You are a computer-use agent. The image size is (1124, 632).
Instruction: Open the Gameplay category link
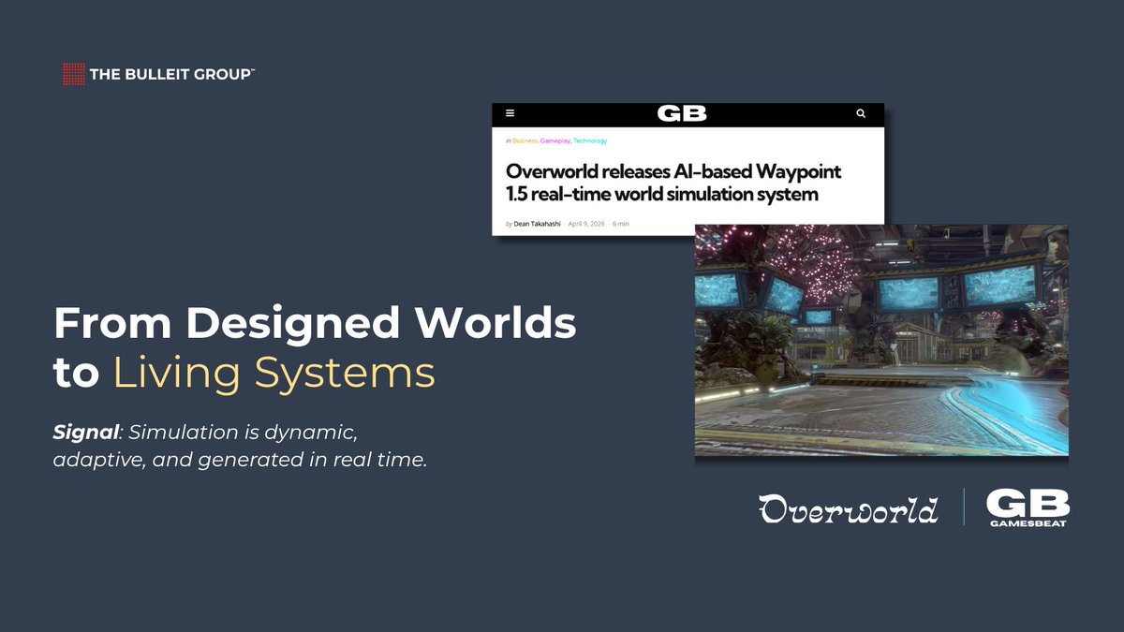[x=555, y=140]
